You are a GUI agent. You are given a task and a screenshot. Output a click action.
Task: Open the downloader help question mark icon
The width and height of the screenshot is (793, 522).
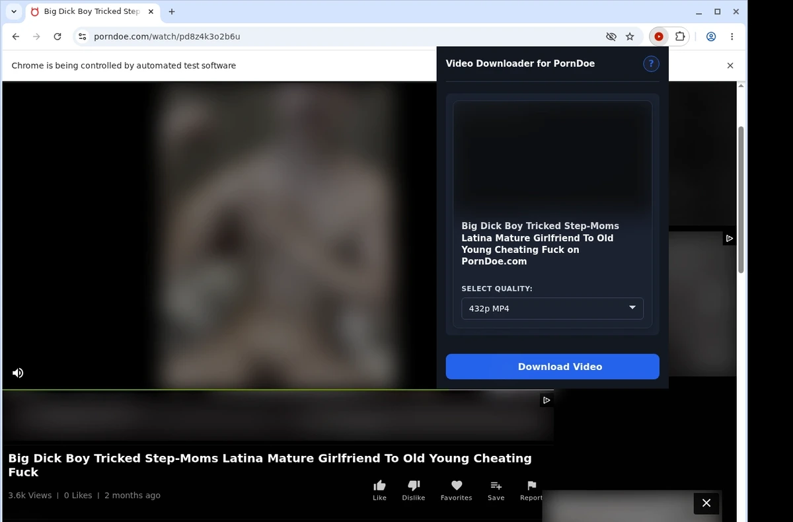click(651, 63)
